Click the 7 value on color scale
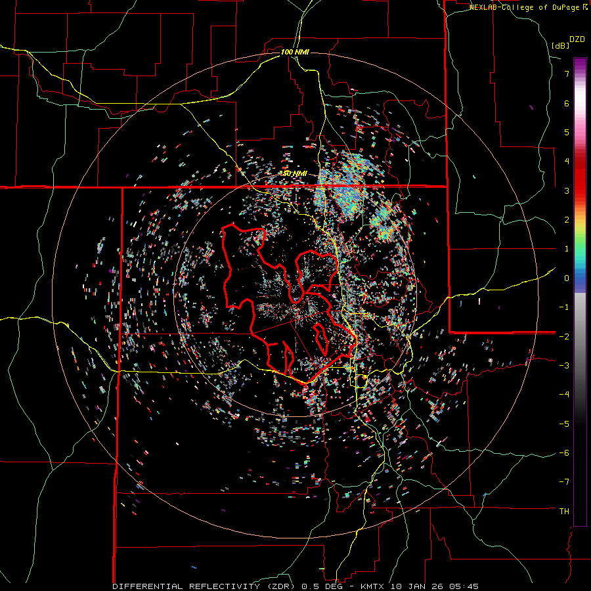591x591 pixels. tap(567, 74)
